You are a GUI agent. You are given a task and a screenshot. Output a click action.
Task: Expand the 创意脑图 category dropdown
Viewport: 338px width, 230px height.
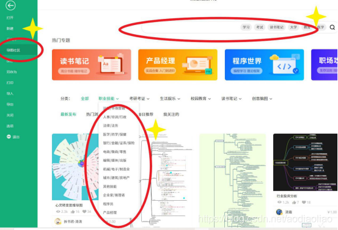click(x=262, y=99)
